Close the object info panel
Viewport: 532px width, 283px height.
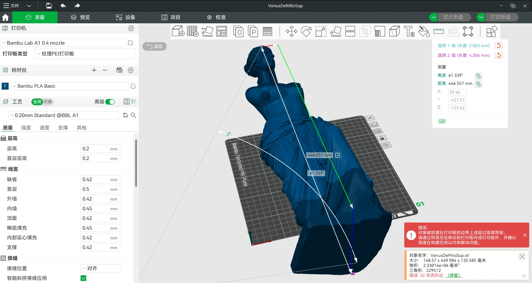pyautogui.click(x=522, y=256)
